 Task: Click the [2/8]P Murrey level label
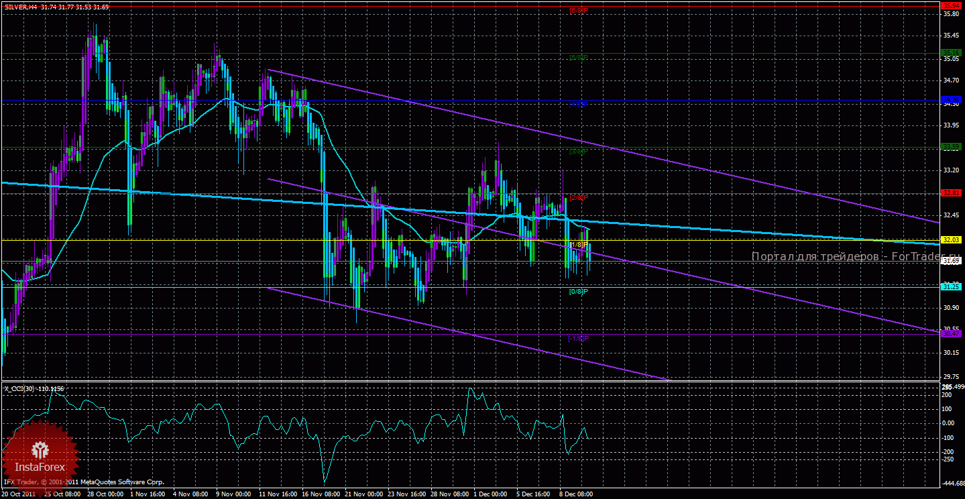coord(578,198)
